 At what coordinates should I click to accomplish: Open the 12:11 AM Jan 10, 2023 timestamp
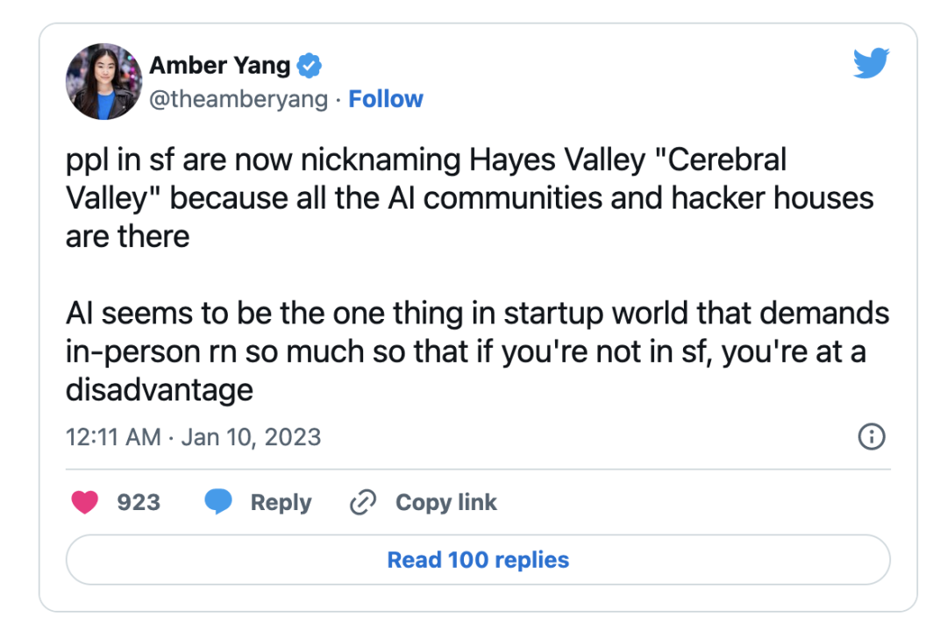pyautogui.click(x=194, y=436)
